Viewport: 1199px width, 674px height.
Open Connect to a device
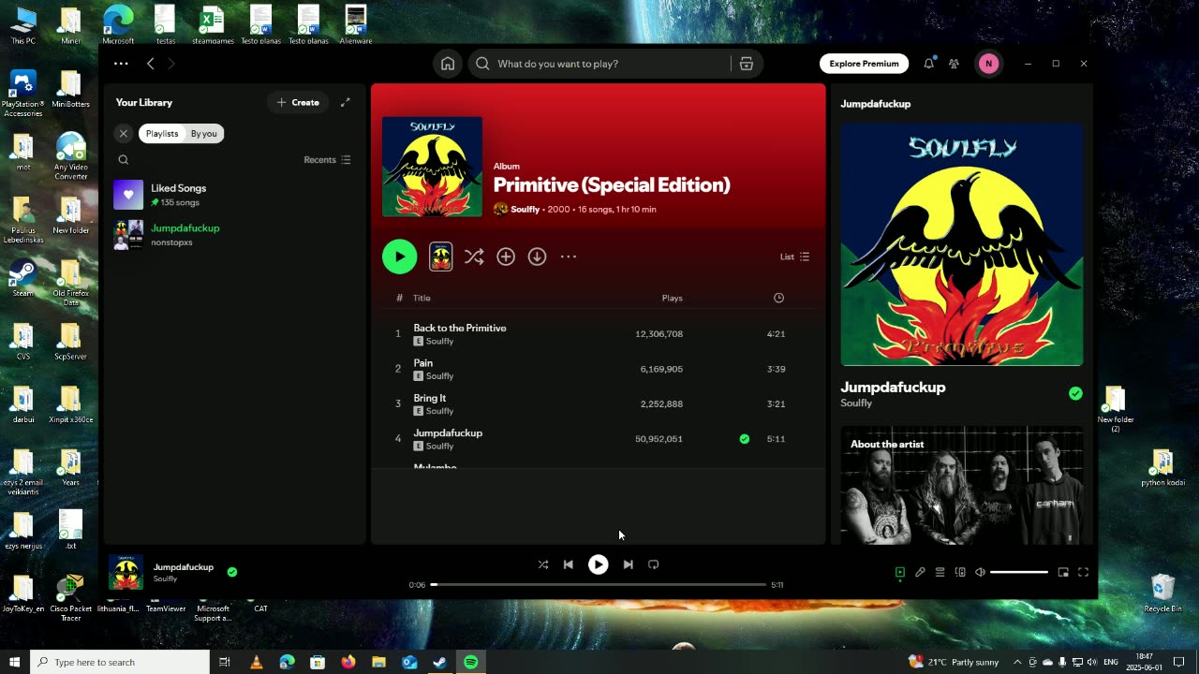[x=960, y=572]
